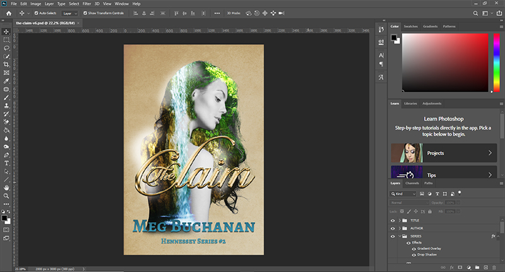Enable Show Transform Controls checkbox
This screenshot has width=505, height=272.
pos(85,13)
